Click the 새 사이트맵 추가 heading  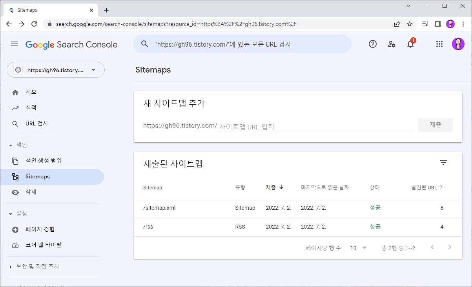[174, 104]
